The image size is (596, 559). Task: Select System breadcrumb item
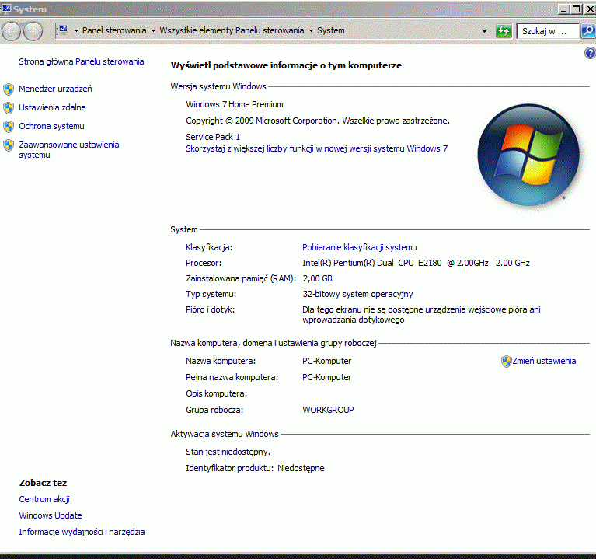pyautogui.click(x=331, y=30)
